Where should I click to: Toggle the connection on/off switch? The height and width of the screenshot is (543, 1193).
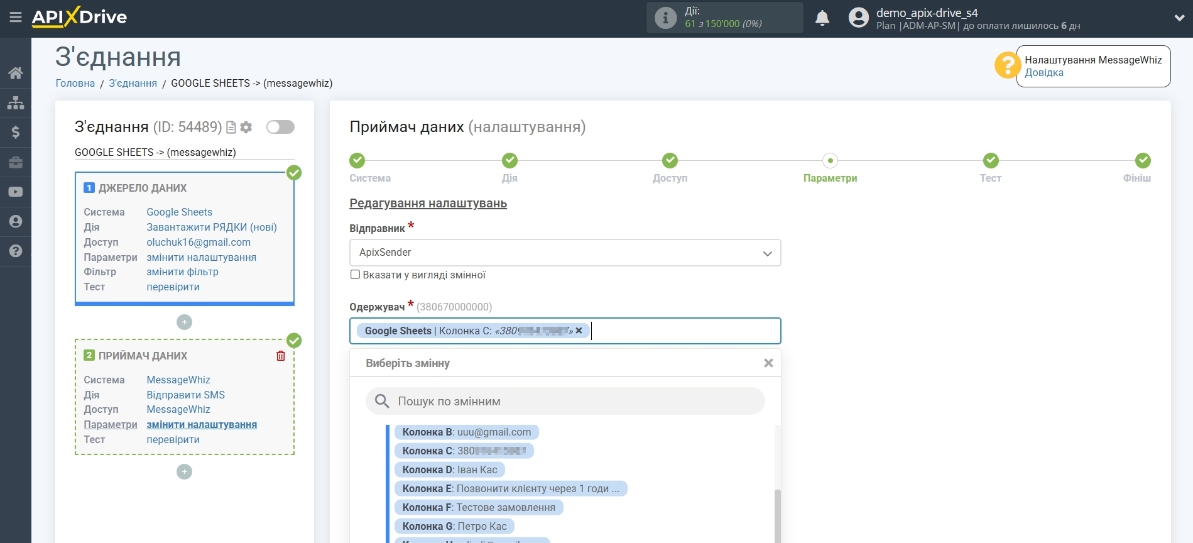click(x=280, y=127)
